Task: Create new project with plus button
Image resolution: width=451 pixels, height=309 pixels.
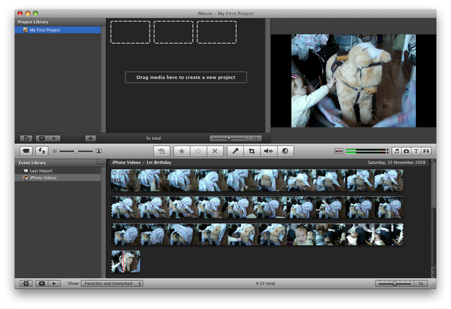Action: pos(90,139)
